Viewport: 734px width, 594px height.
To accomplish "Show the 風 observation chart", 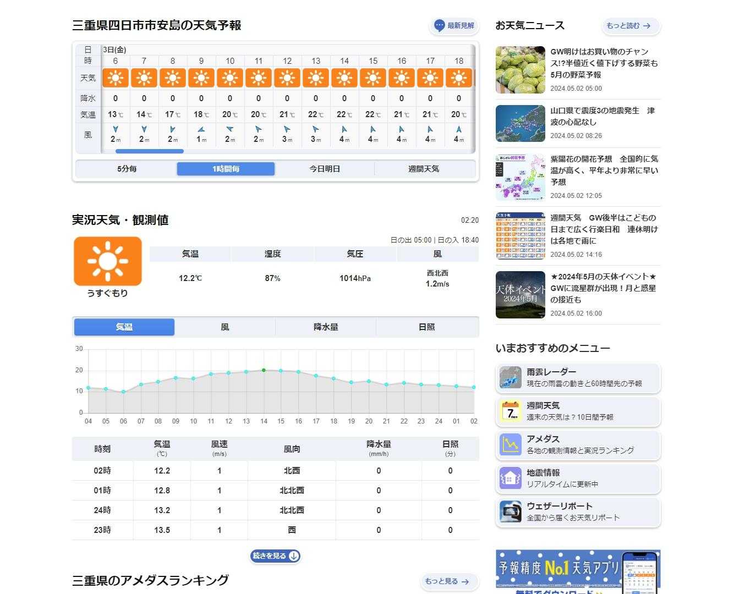I will [x=225, y=327].
